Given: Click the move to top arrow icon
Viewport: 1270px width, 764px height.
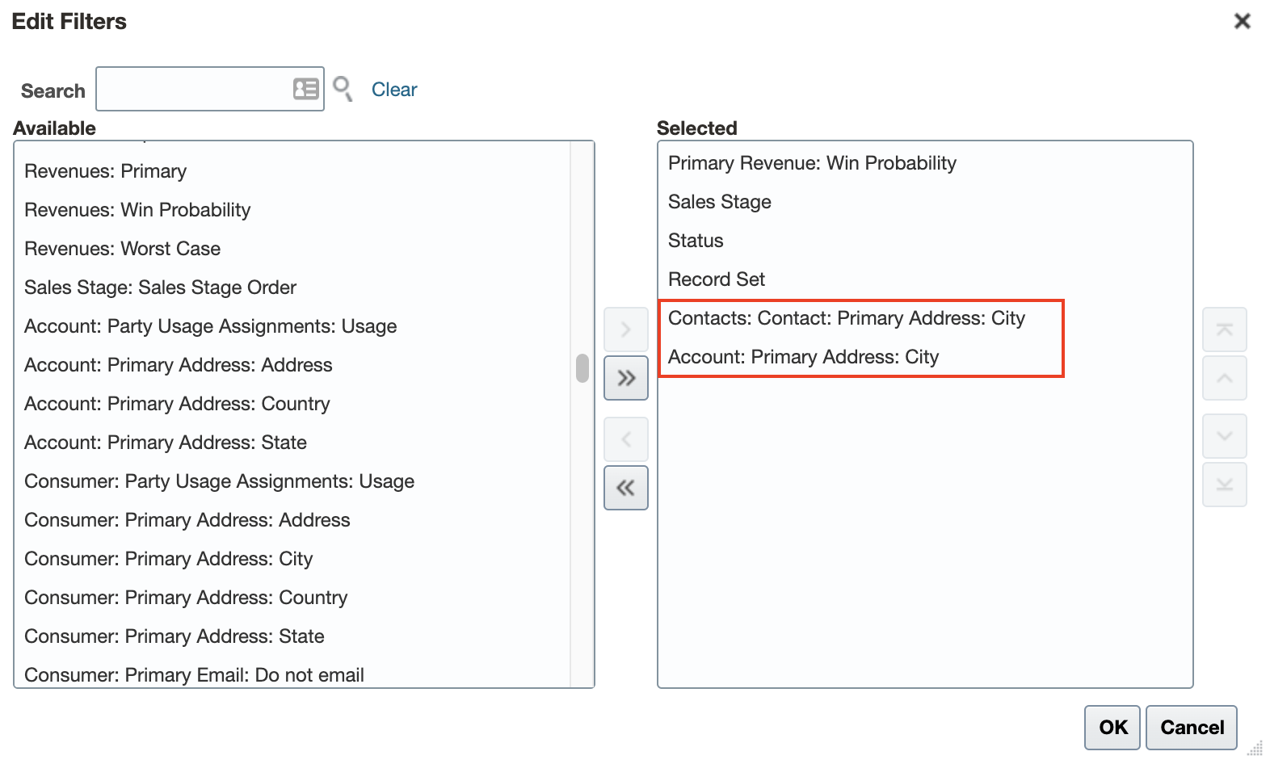Looking at the screenshot, I should [1224, 330].
